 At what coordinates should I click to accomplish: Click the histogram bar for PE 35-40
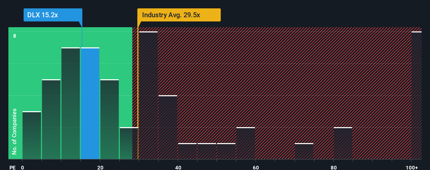pyautogui.click(x=168, y=127)
